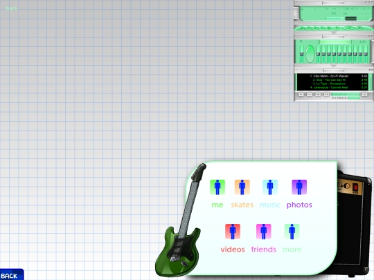
Task: Click the playlist add '+' button
Action: pyautogui.click(x=301, y=95)
